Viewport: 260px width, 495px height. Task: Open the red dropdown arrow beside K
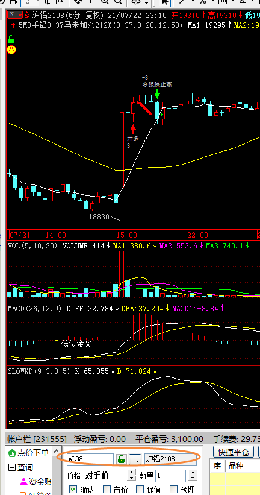coord(20,15)
